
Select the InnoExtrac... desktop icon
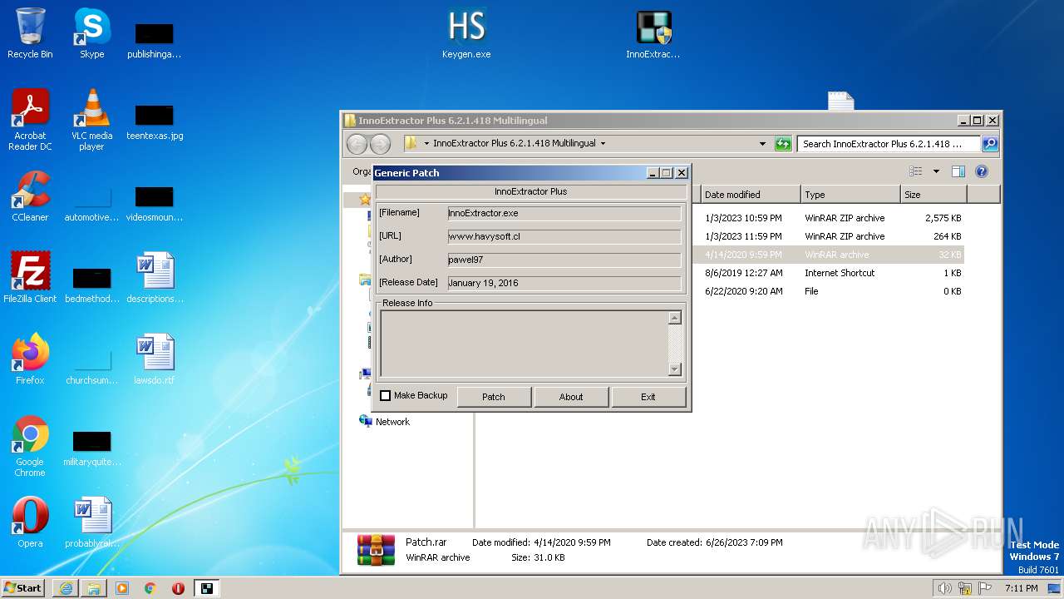click(653, 34)
